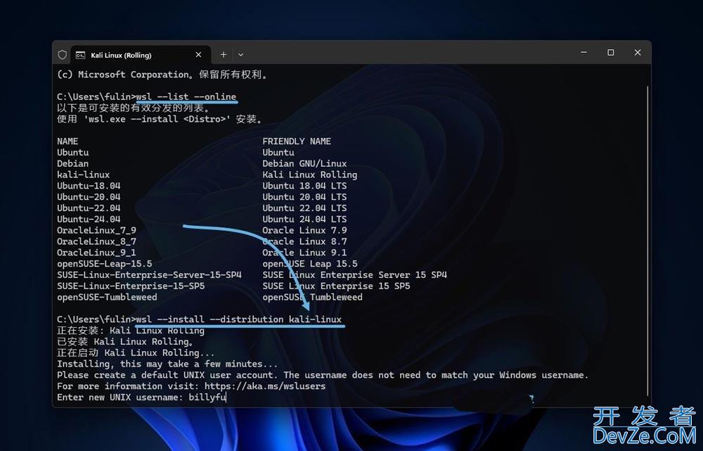Image resolution: width=703 pixels, height=451 pixels.
Task: Click the terminal vertical scrollbar
Action: [x=647, y=241]
